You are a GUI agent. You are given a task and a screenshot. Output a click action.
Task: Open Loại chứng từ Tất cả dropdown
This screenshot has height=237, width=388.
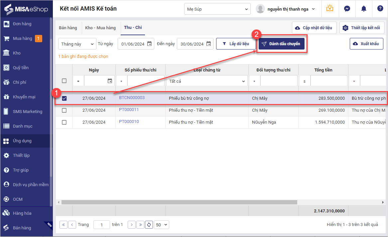coord(207,81)
